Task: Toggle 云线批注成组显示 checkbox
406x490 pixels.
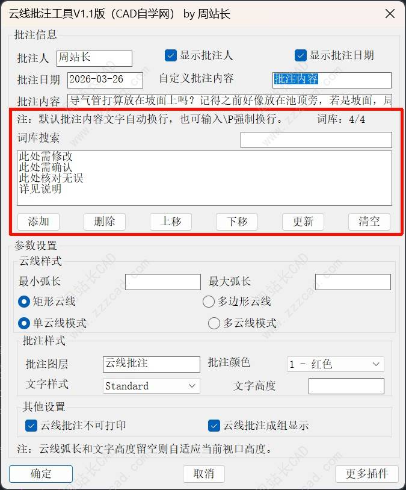Action: [x=214, y=426]
